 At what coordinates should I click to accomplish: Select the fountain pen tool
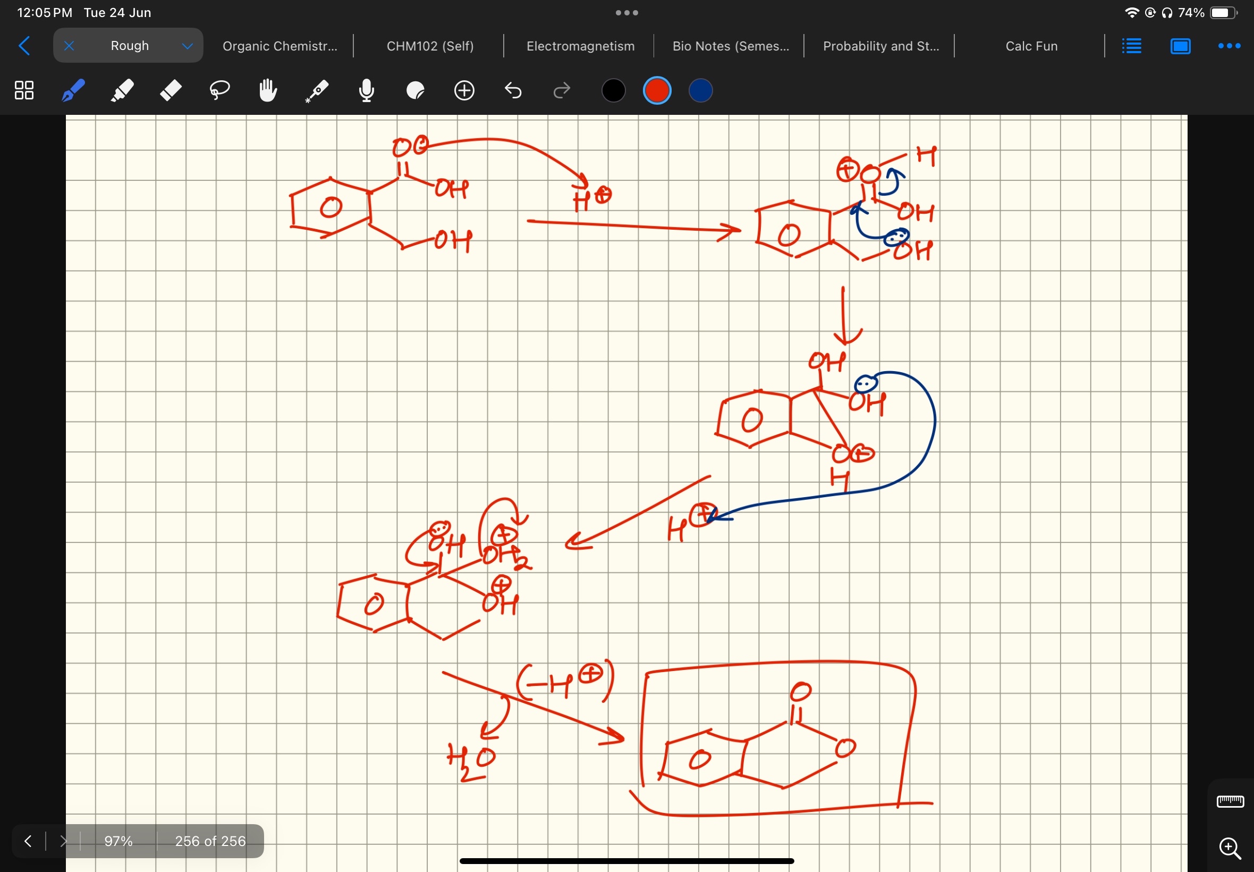click(73, 90)
